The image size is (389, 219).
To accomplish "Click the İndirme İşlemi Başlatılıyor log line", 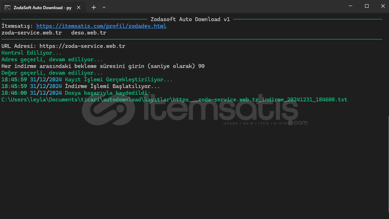I will point(81,86).
